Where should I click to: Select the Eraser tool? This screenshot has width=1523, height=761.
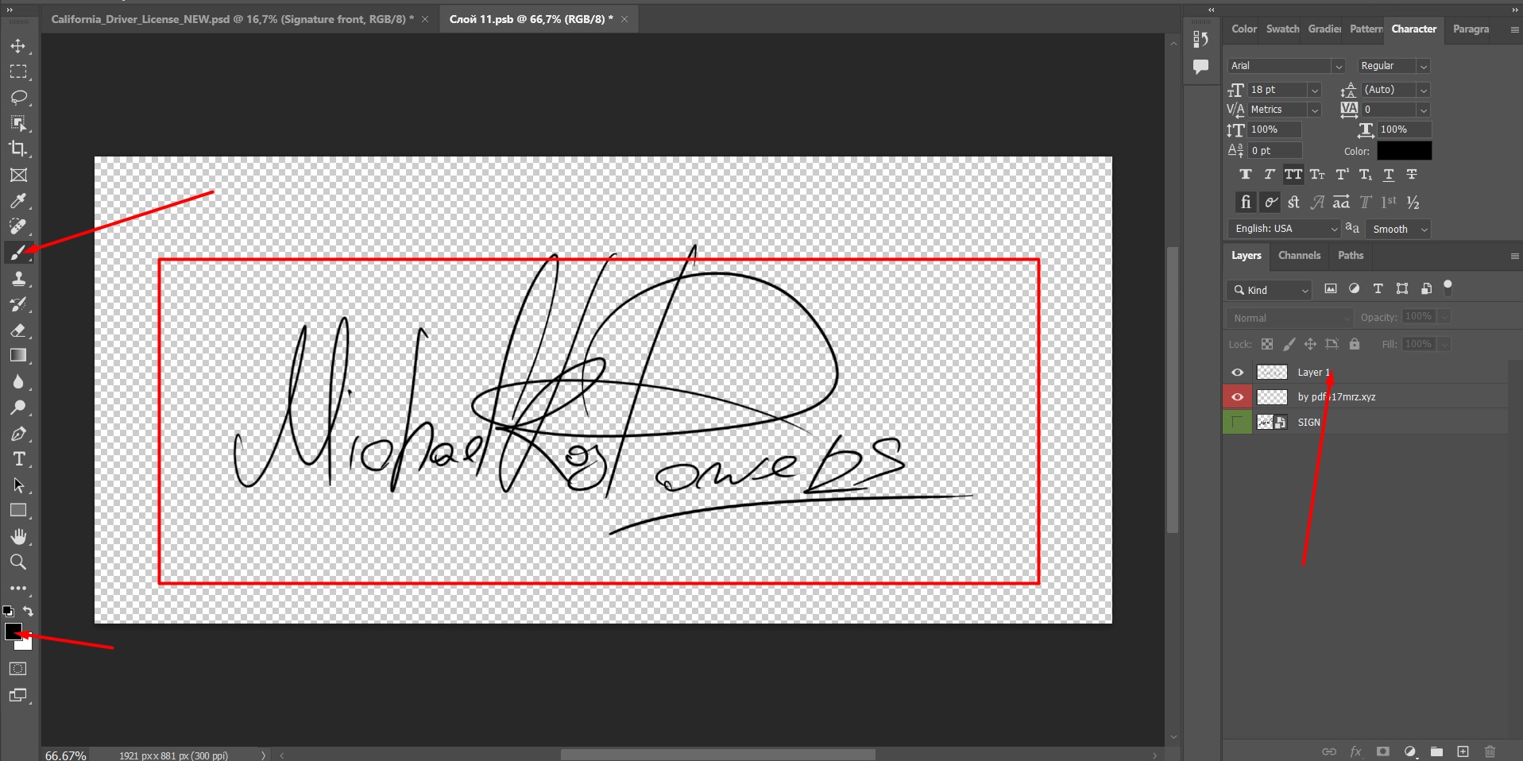tap(18, 330)
